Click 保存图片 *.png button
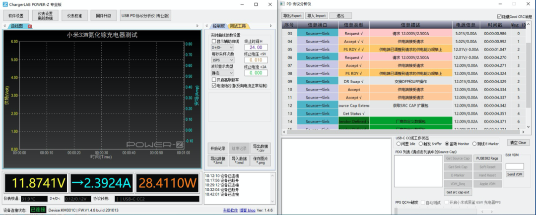Screen dimensions: 536x215 point(260,161)
